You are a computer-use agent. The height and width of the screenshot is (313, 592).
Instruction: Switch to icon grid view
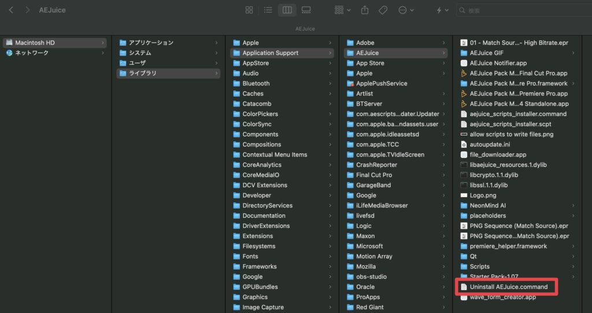click(x=249, y=10)
